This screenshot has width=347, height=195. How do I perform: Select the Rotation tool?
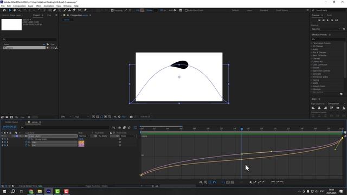coord(40,10)
